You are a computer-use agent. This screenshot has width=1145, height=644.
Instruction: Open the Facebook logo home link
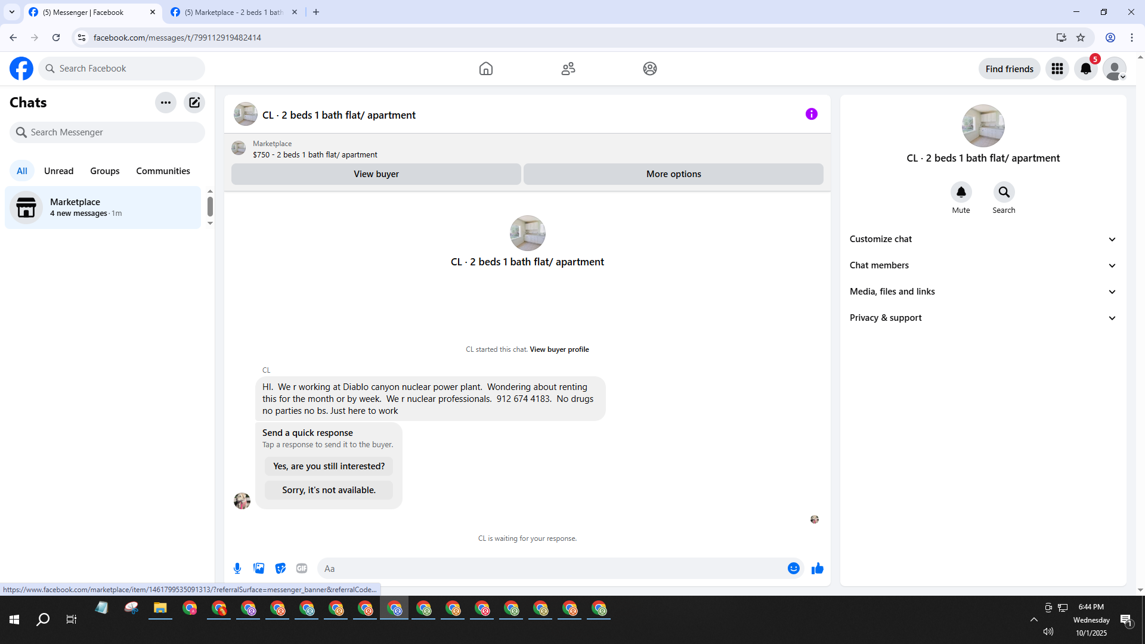tap(21, 69)
